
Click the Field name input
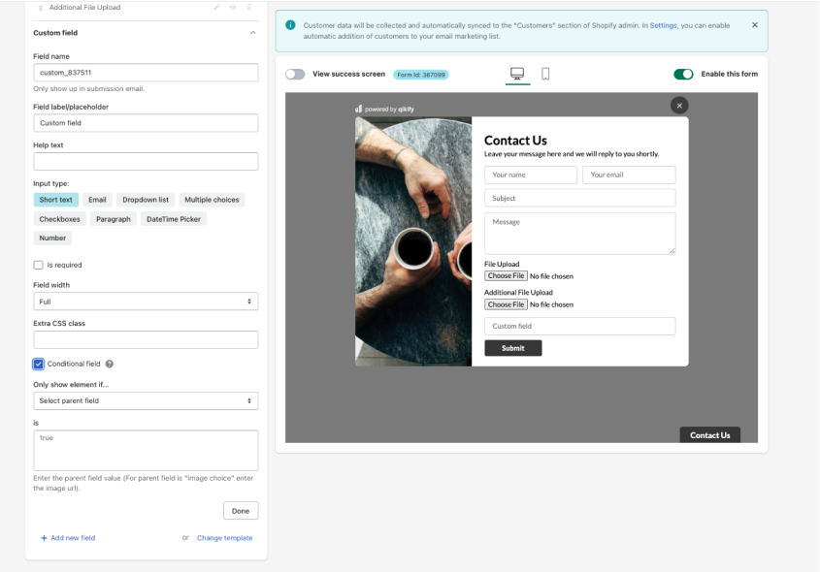pyautogui.click(x=146, y=73)
